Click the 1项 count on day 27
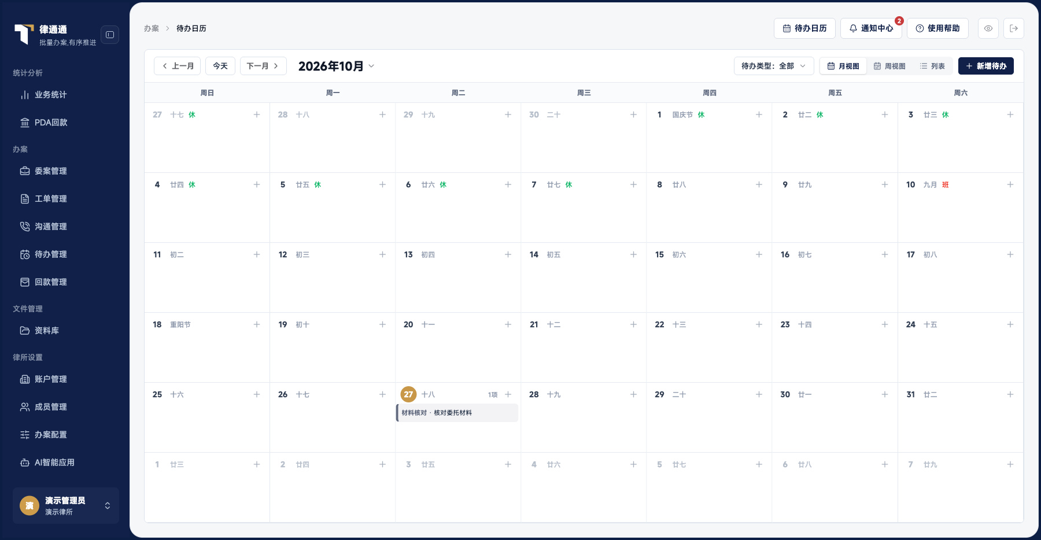Viewport: 1041px width, 540px height. click(493, 395)
